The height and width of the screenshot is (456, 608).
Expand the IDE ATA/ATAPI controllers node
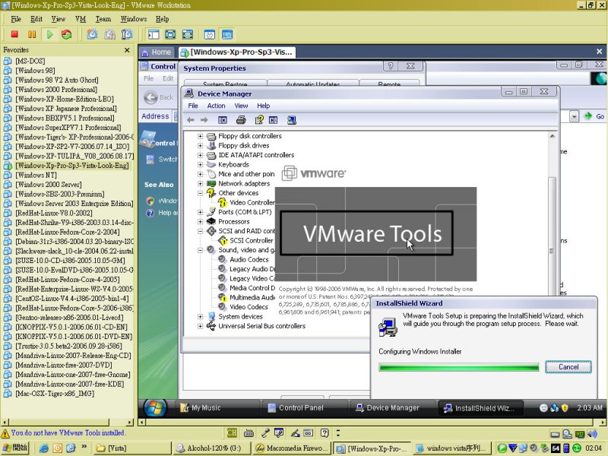coord(200,155)
